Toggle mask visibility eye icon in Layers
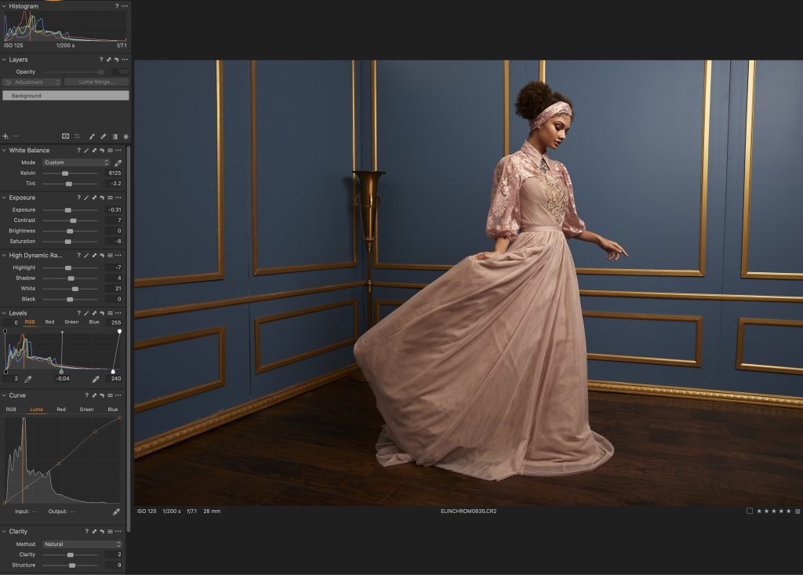Image resolution: width=803 pixels, height=575 pixels. [65, 136]
